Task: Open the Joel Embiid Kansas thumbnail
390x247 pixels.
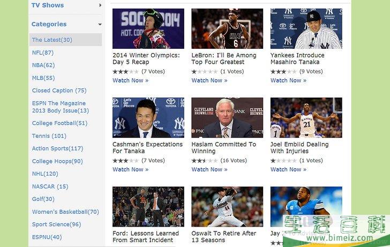Action: tap(306, 118)
